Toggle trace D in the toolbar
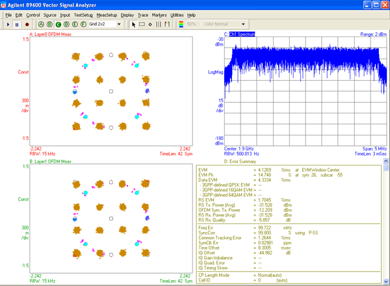 (x=66, y=24)
